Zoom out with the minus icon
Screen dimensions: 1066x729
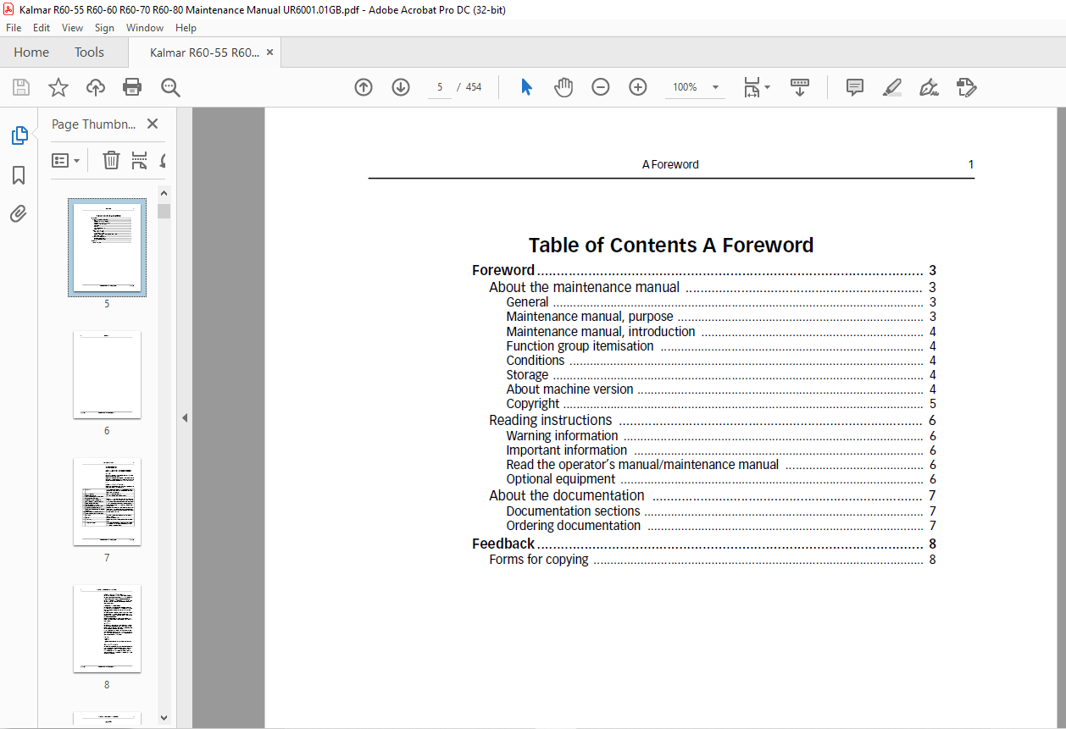pos(601,87)
